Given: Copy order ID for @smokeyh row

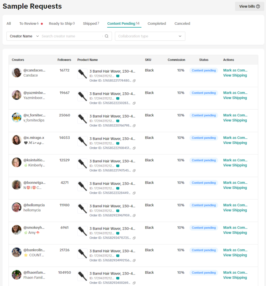Looking at the screenshot, I should pyautogui.click(x=134, y=238).
